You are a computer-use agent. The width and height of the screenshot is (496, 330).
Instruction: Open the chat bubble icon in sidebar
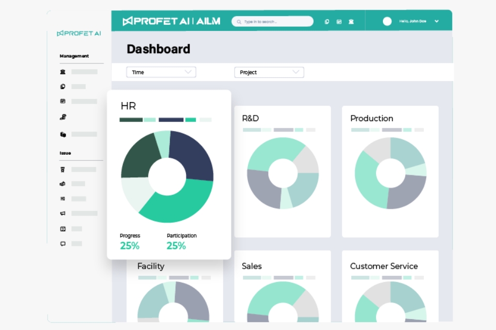[x=63, y=243]
